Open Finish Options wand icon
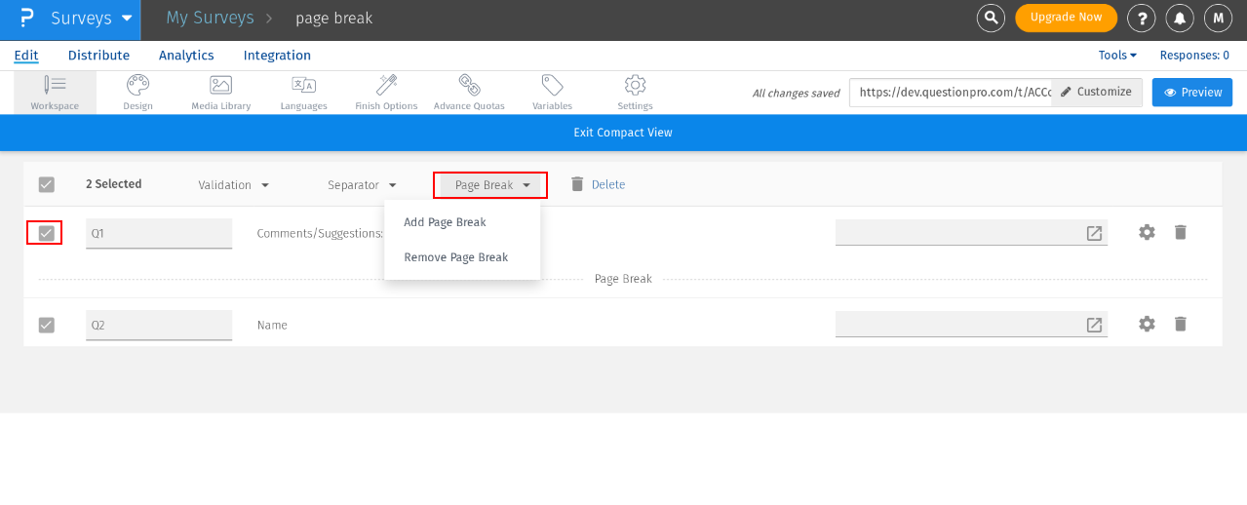Screen dimensions: 1247x505 386,86
